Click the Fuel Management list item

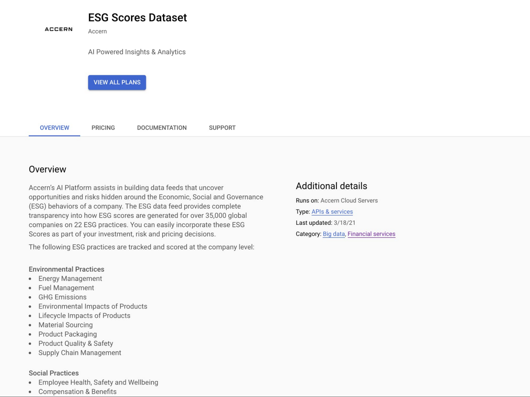coord(66,288)
